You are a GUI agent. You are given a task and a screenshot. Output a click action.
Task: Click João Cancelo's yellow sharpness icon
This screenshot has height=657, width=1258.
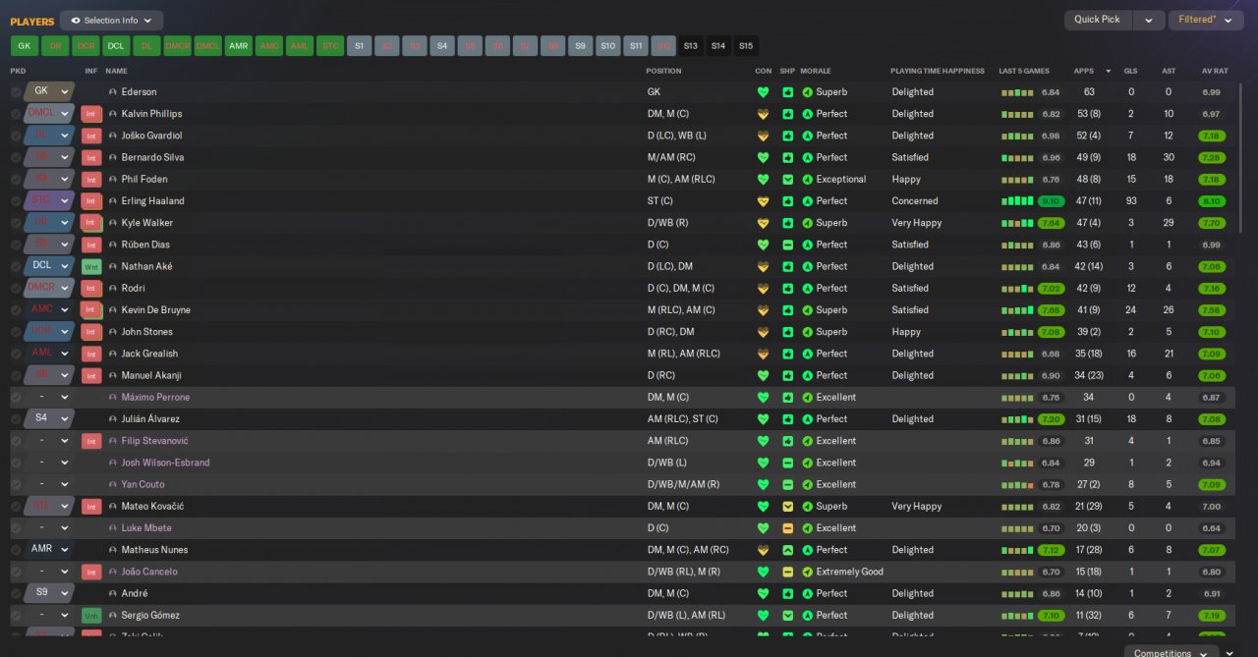click(x=787, y=572)
